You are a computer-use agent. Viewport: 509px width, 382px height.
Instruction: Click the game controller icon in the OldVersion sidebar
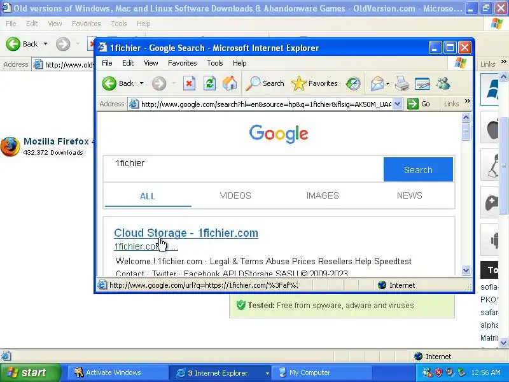click(491, 202)
